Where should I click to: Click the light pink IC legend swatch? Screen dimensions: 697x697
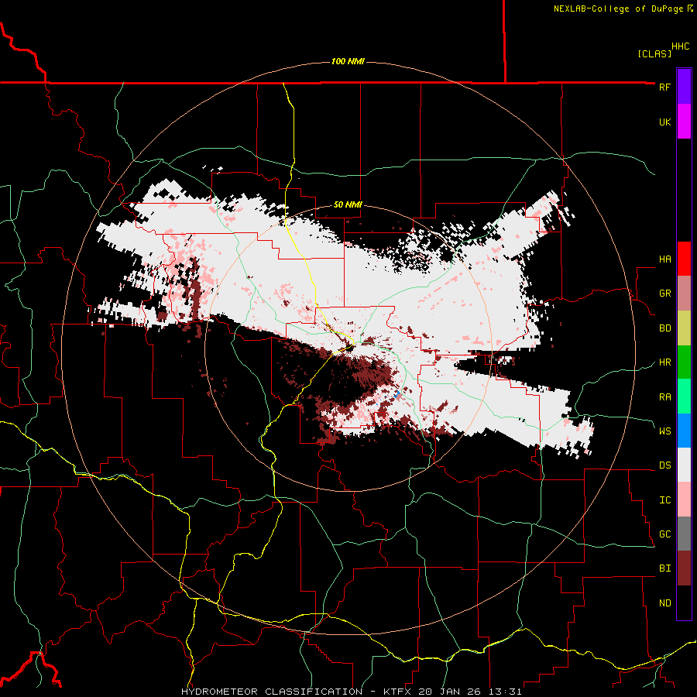(x=684, y=500)
